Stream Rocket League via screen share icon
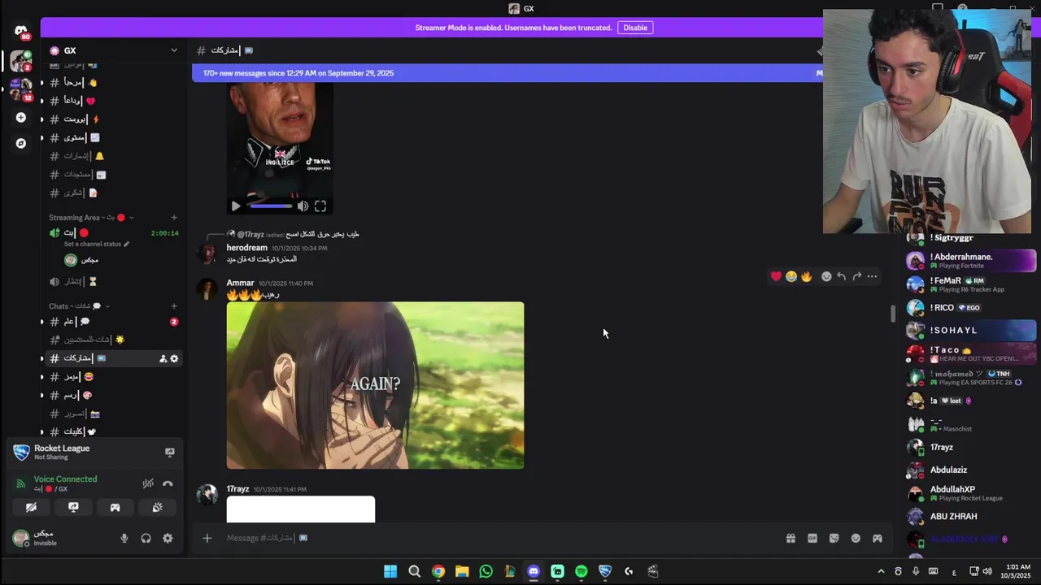The image size is (1041, 585). [170, 453]
